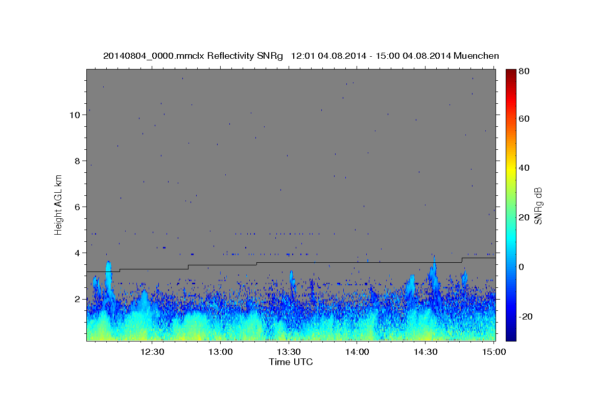Click the colorbar value 20
This screenshot has width=613, height=409.
(525, 217)
